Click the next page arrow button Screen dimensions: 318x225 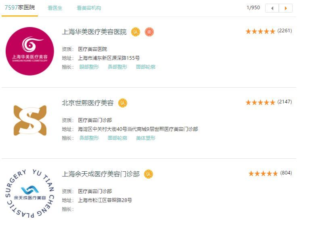286,8
